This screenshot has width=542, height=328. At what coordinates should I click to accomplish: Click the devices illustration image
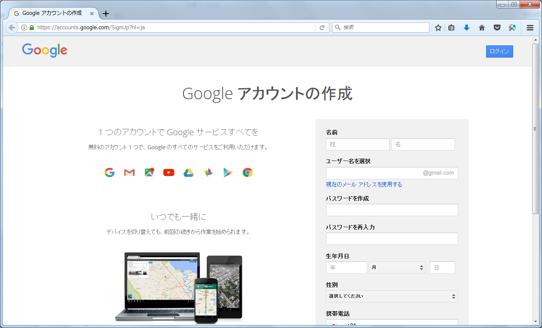[x=179, y=288]
